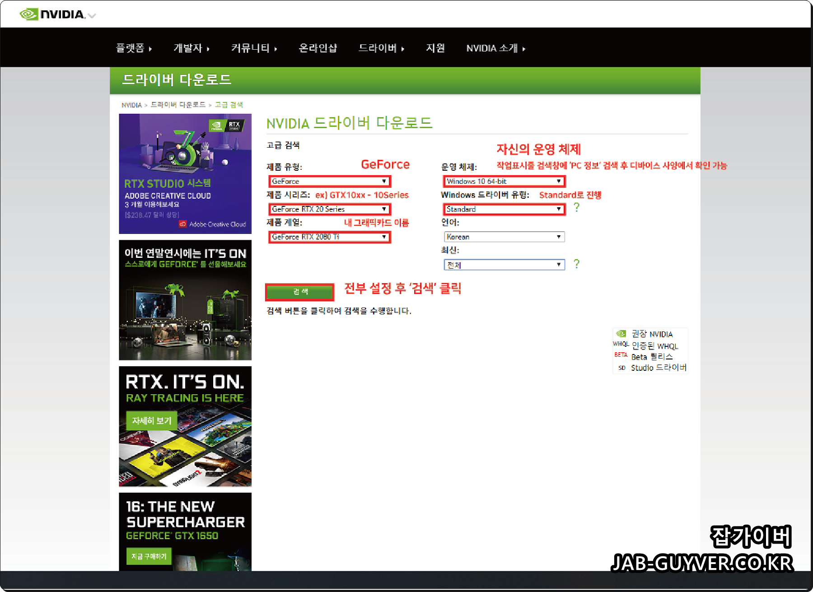The height and width of the screenshot is (592, 813).
Task: Open the Windows 드라이버 유형 dropdown showing Standard
Action: [x=504, y=209]
